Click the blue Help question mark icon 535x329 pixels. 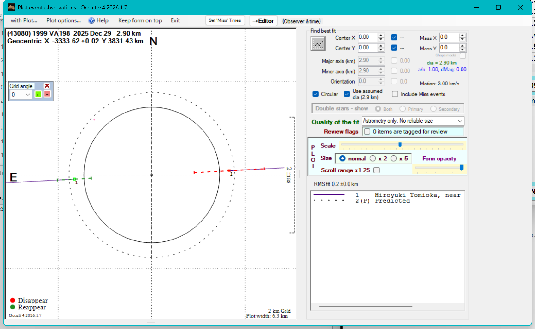pyautogui.click(x=91, y=20)
